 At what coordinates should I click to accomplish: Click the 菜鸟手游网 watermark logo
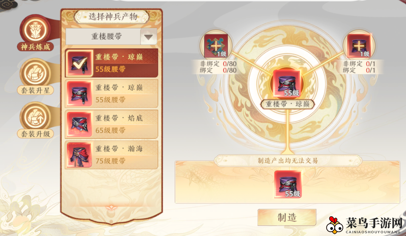pyautogui.click(x=365, y=225)
